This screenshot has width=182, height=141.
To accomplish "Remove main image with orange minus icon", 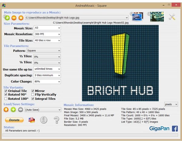I will (14, 18).
